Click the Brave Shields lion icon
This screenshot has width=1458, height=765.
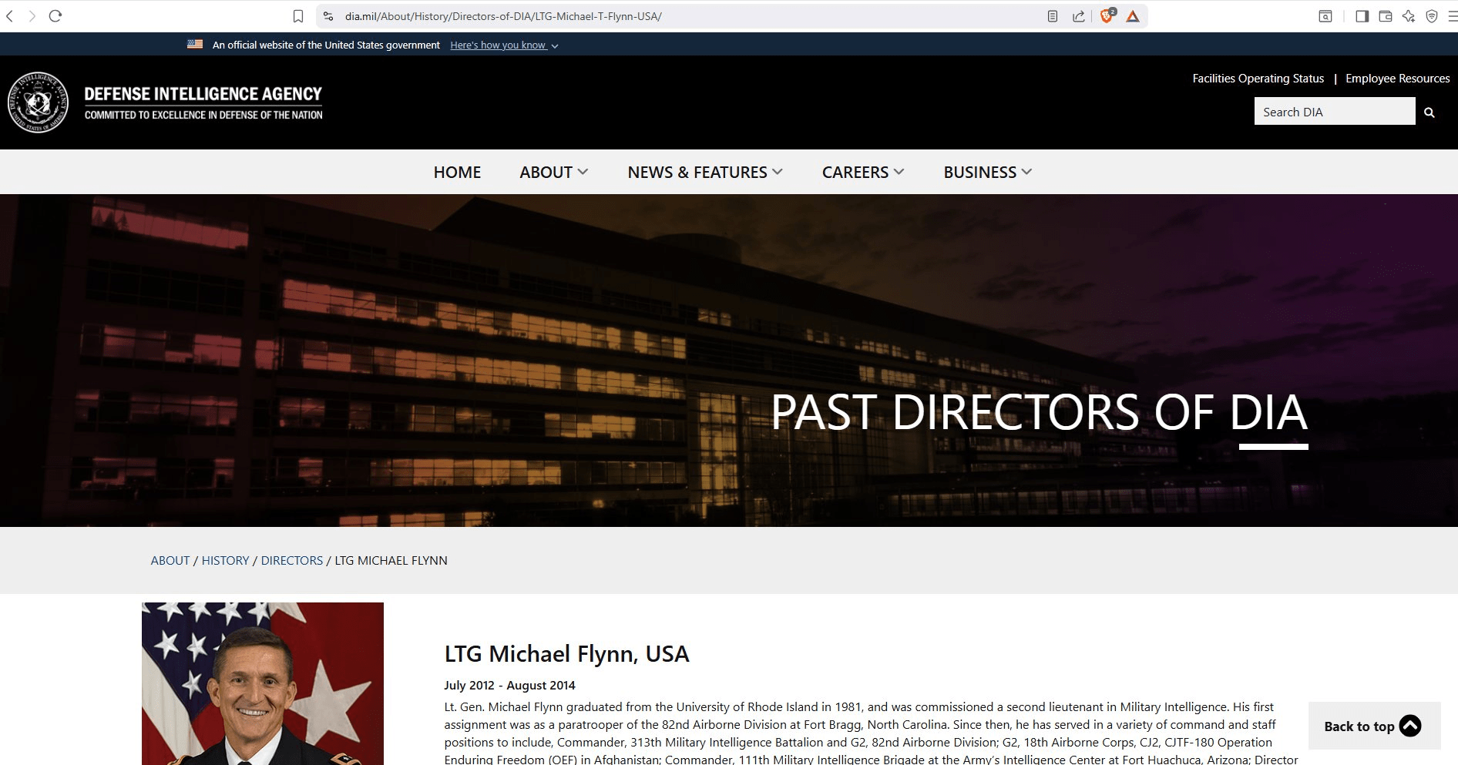tap(1107, 16)
